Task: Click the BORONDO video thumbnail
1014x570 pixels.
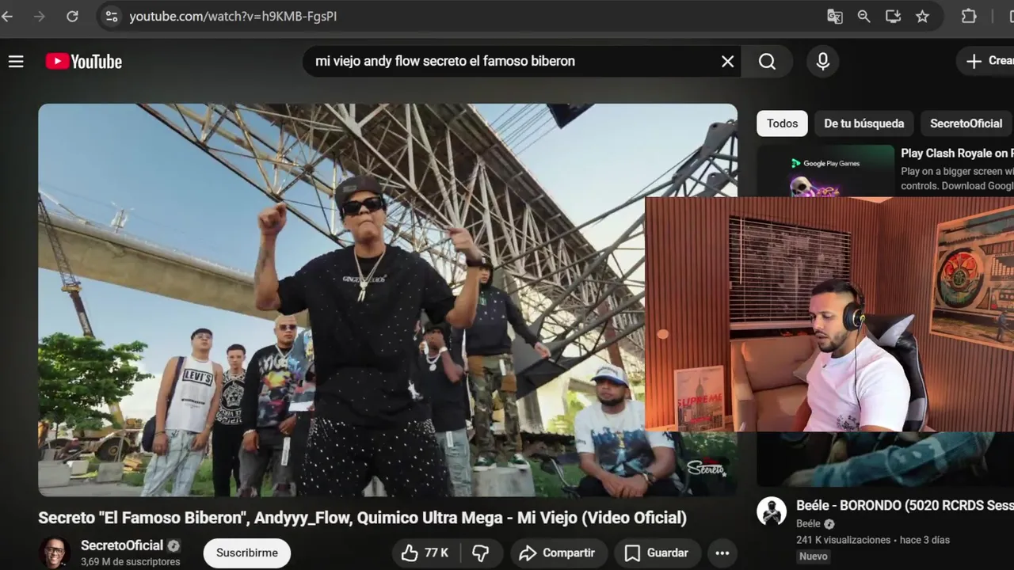Action: [885, 459]
